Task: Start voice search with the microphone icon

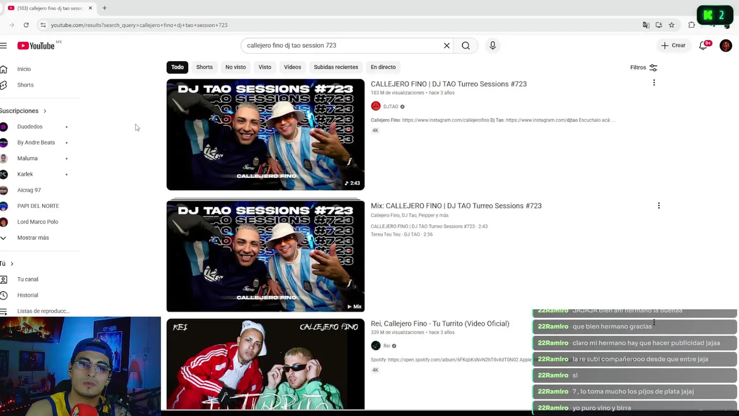Action: click(x=492, y=46)
